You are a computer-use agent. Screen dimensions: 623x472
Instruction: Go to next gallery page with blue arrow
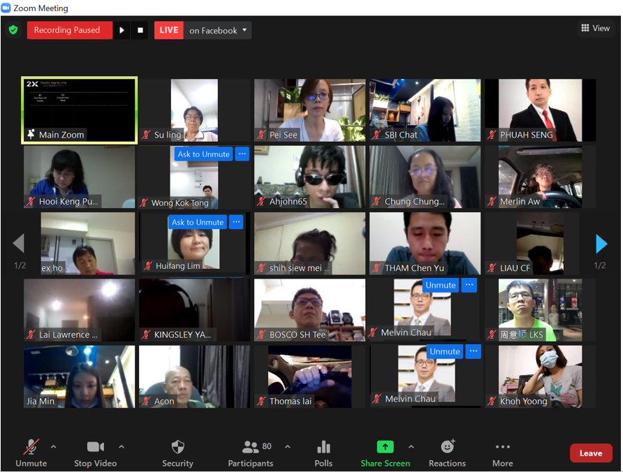click(601, 244)
